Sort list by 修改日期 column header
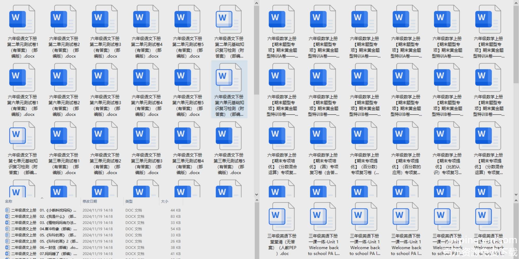 coord(90,201)
